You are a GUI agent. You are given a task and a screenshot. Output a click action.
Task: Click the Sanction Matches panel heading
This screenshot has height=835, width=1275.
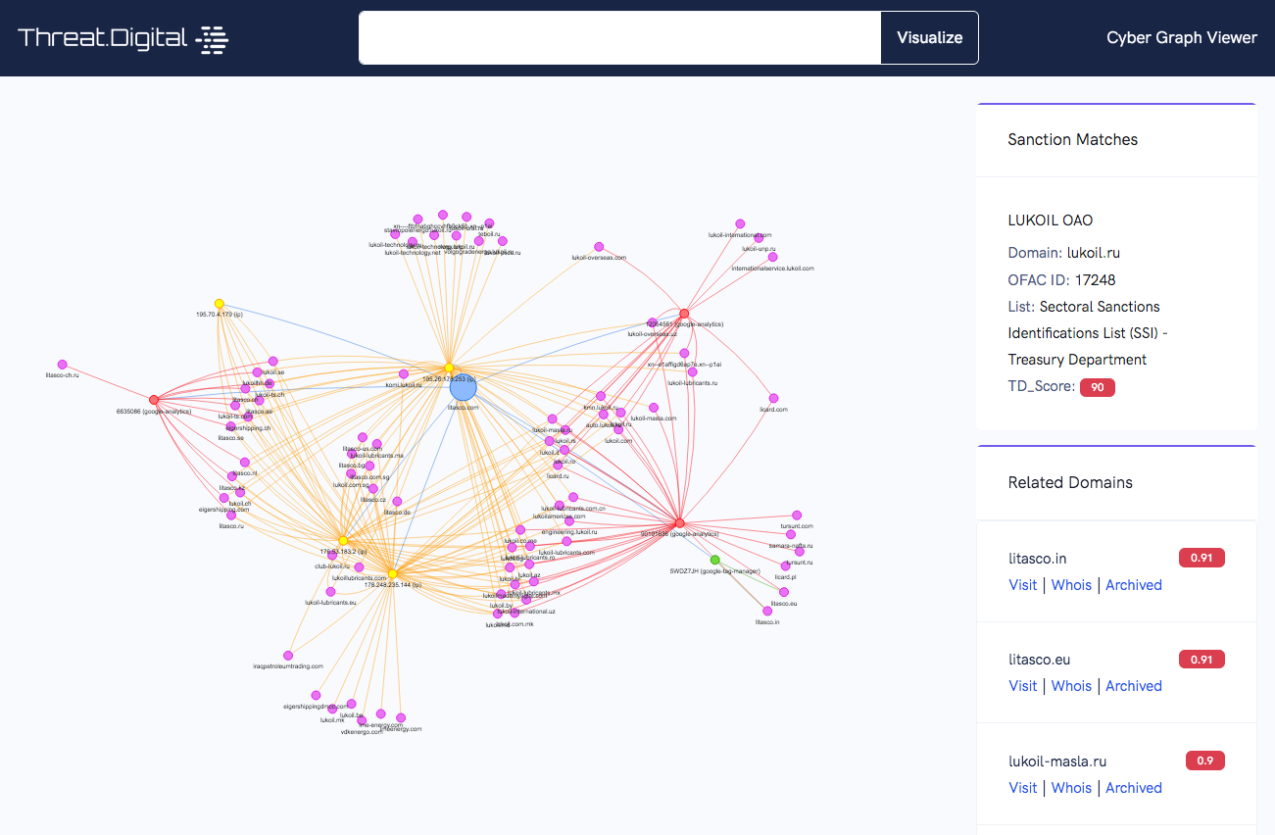[1073, 139]
